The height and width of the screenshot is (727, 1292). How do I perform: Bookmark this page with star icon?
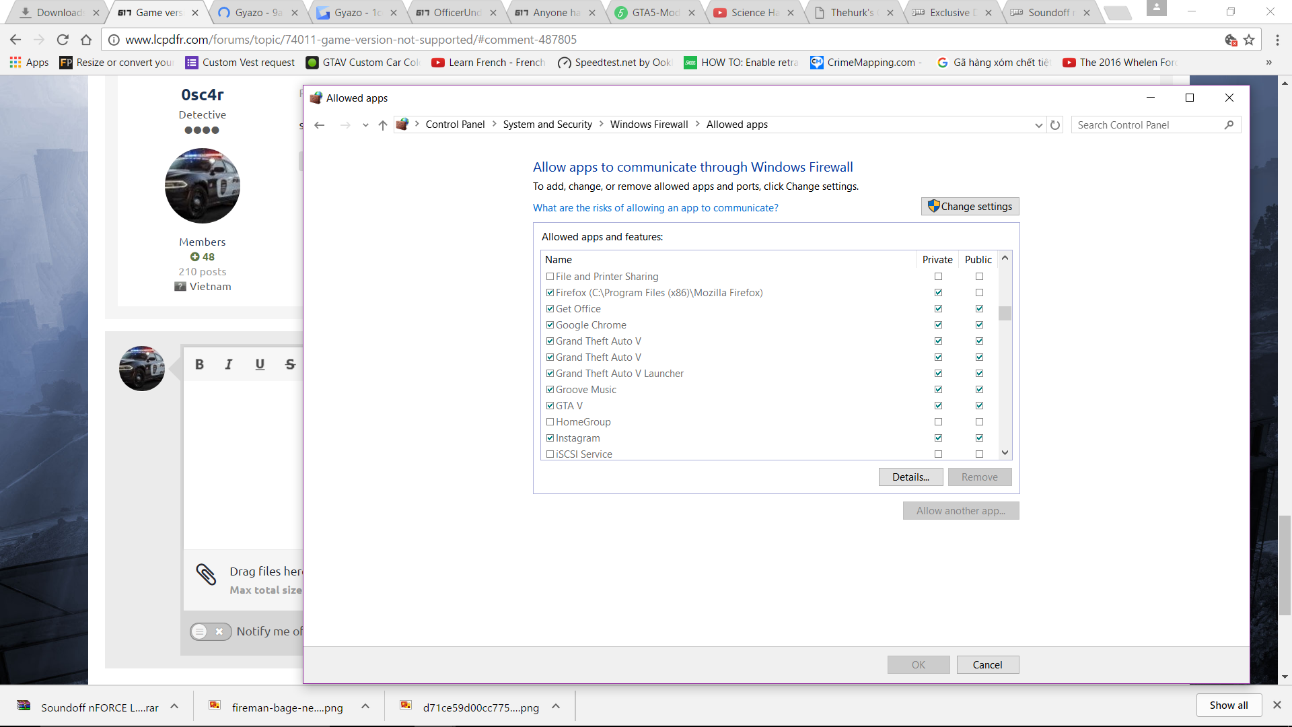[1250, 40]
